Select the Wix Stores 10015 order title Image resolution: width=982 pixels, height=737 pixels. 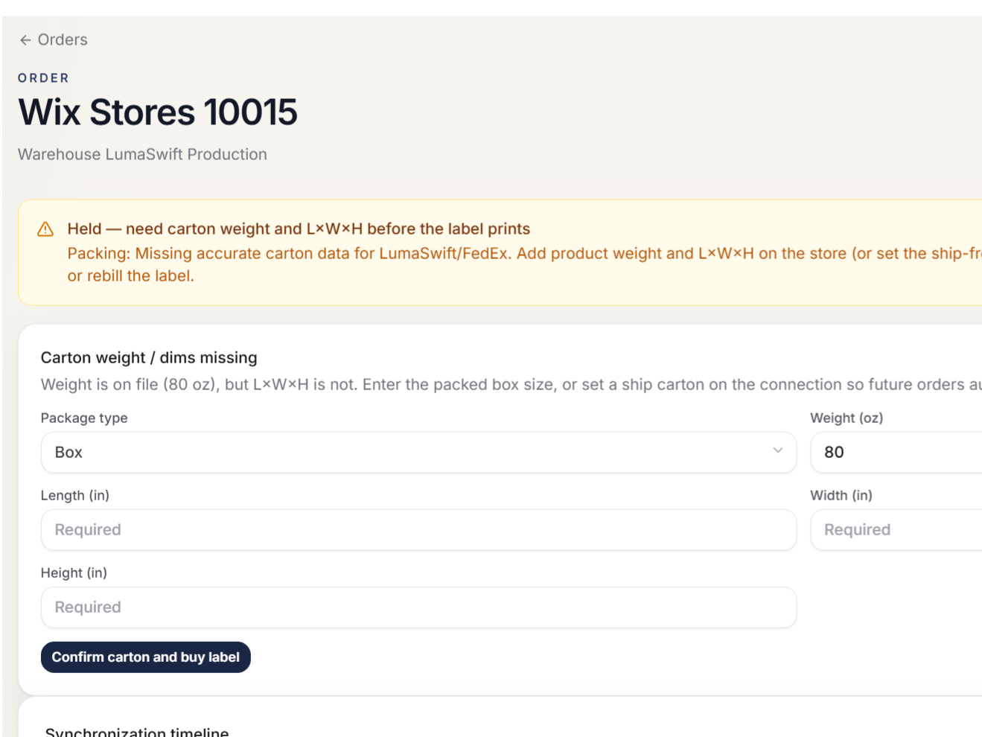158,112
